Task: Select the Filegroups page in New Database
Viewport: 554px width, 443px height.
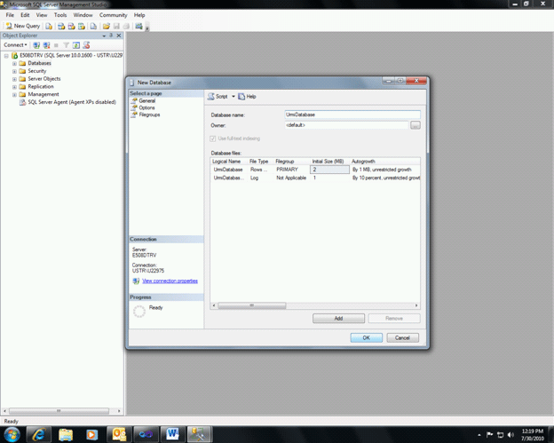Action: tap(149, 115)
